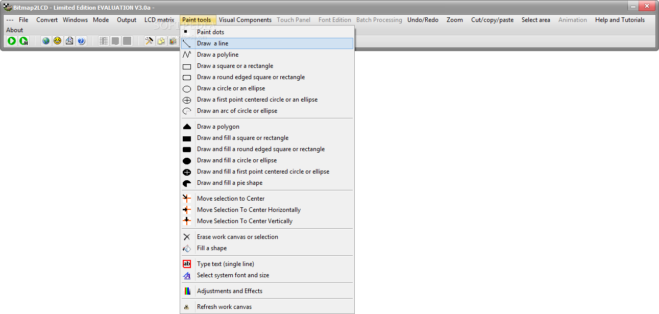Click Move selection to Center

(267, 199)
